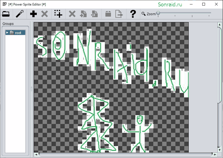
Task: Click the gray X beside the plus icon
Action: 45,14
